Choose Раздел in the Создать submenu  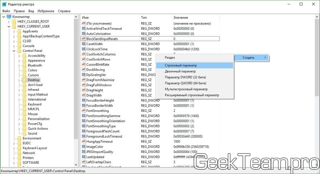coord(194,58)
